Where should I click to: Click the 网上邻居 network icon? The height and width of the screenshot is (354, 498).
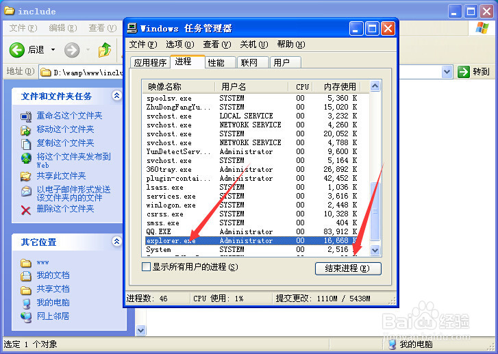click(26, 317)
